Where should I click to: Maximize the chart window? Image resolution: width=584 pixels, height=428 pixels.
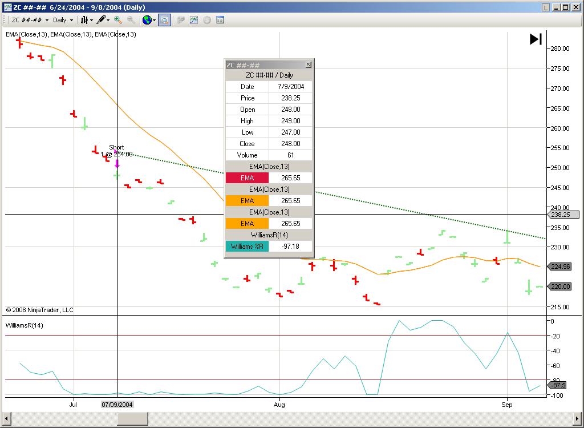click(x=565, y=7)
